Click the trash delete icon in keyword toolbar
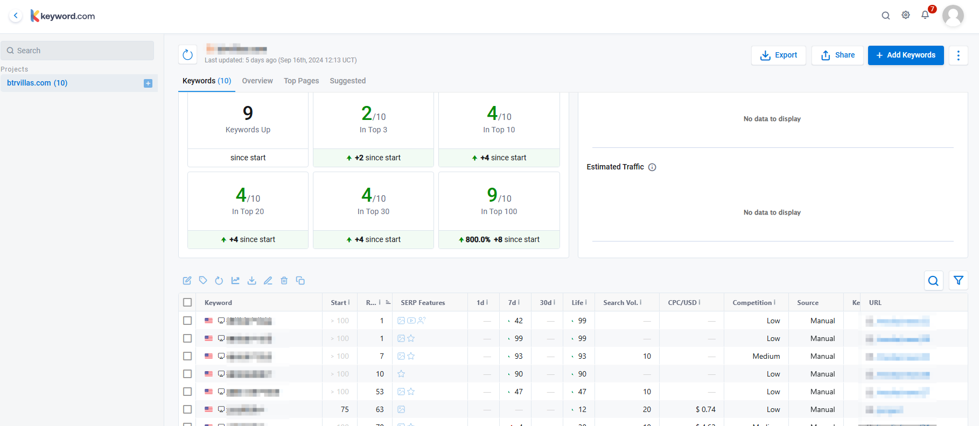979x426 pixels. pos(284,280)
